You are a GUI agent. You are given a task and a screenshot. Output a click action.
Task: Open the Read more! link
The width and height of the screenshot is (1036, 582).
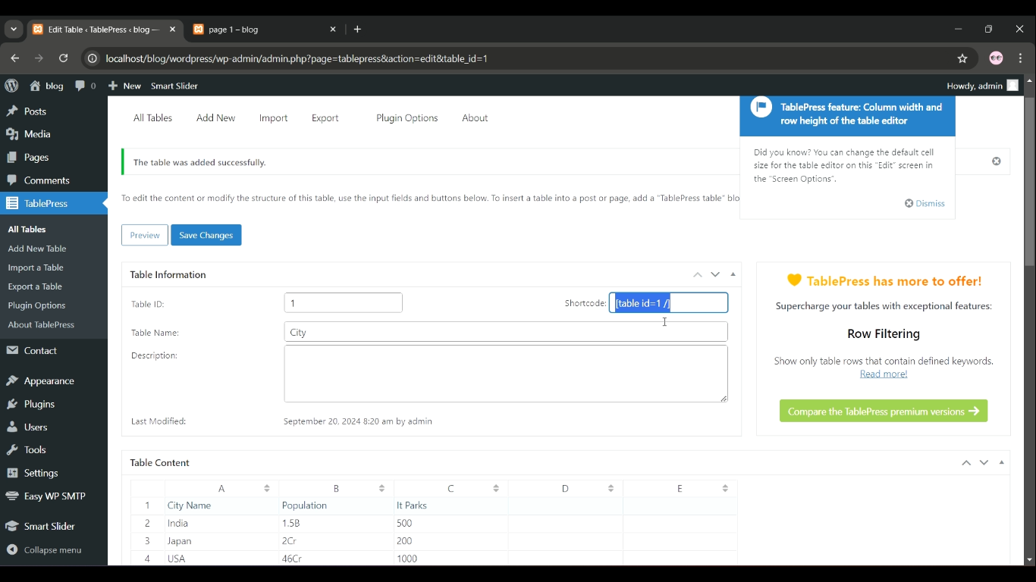click(x=884, y=374)
